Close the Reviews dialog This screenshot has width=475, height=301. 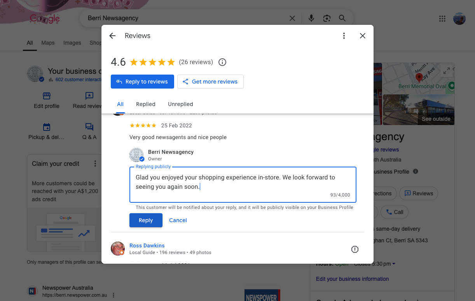363,36
